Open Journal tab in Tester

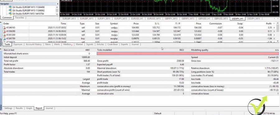(49, 108)
